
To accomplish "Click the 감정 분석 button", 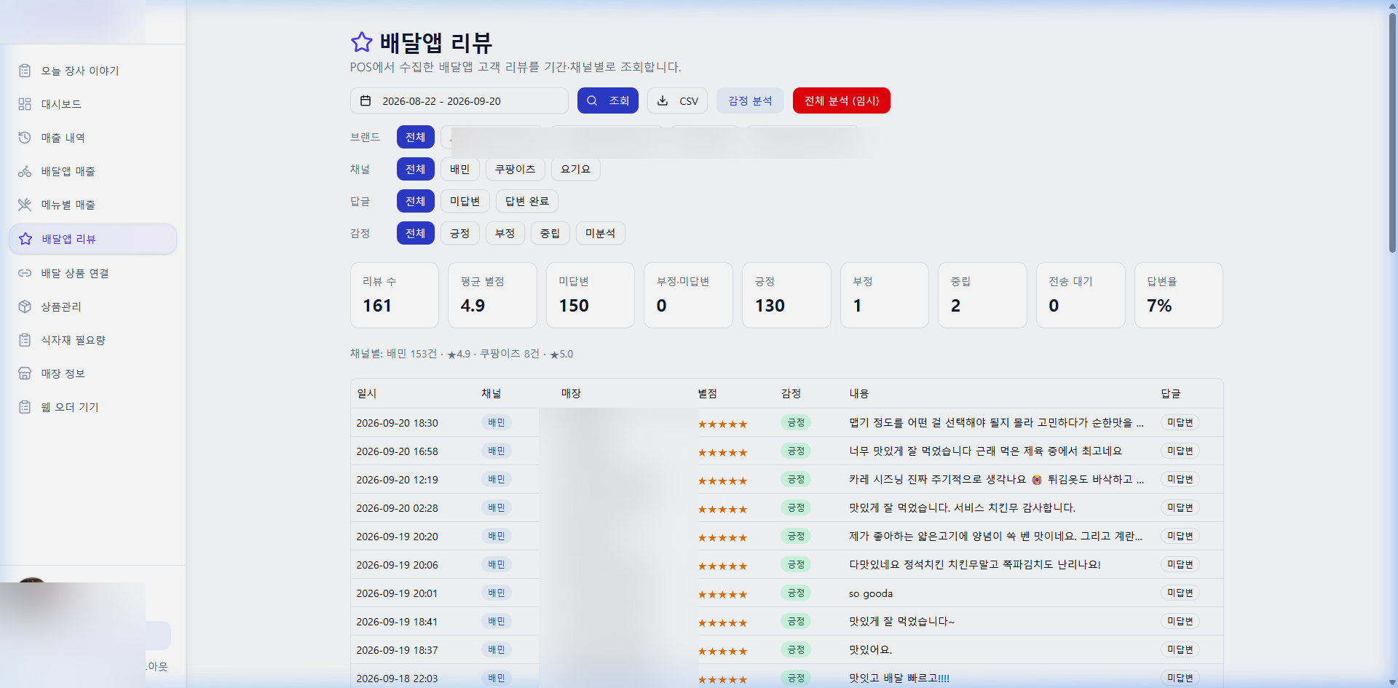I will coord(750,100).
